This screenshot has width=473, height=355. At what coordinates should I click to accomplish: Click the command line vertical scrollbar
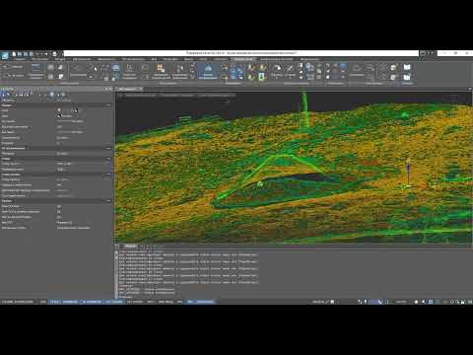pyautogui.click(x=116, y=274)
